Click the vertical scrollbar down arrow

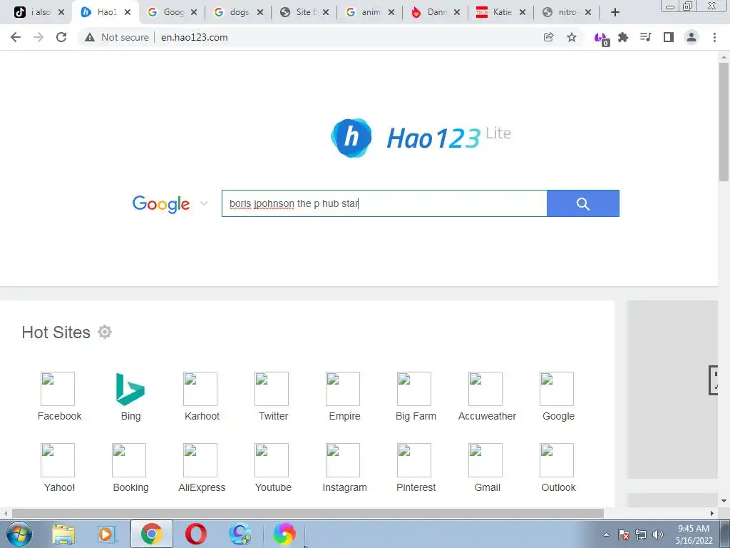click(724, 501)
